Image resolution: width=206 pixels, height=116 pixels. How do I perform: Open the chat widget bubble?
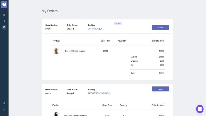coord(200,109)
